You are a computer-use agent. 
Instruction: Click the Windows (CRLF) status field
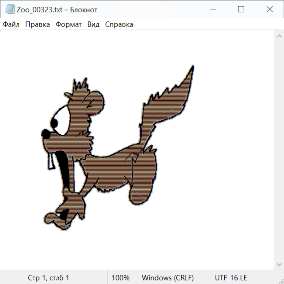point(168,278)
